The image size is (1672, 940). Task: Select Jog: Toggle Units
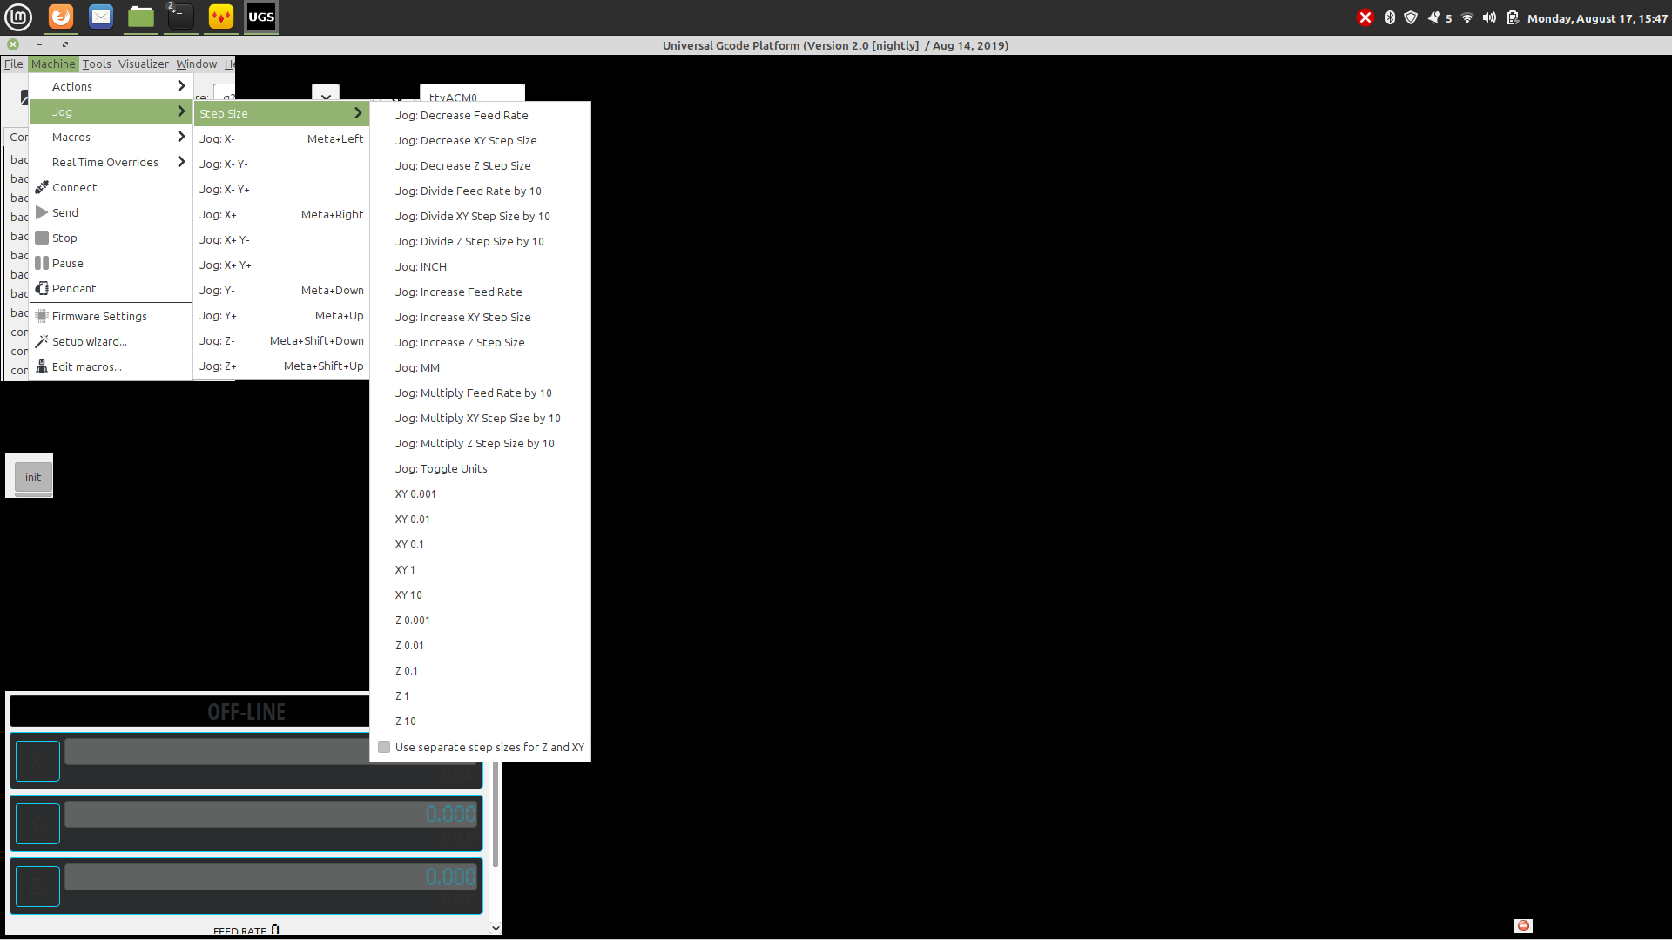tap(480, 468)
